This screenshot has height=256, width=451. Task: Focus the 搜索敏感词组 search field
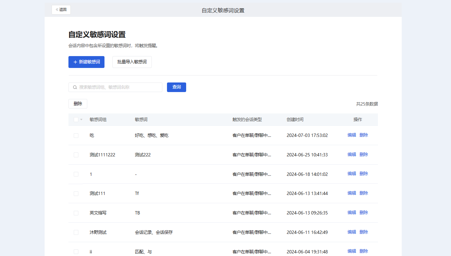pyautogui.click(x=115, y=87)
